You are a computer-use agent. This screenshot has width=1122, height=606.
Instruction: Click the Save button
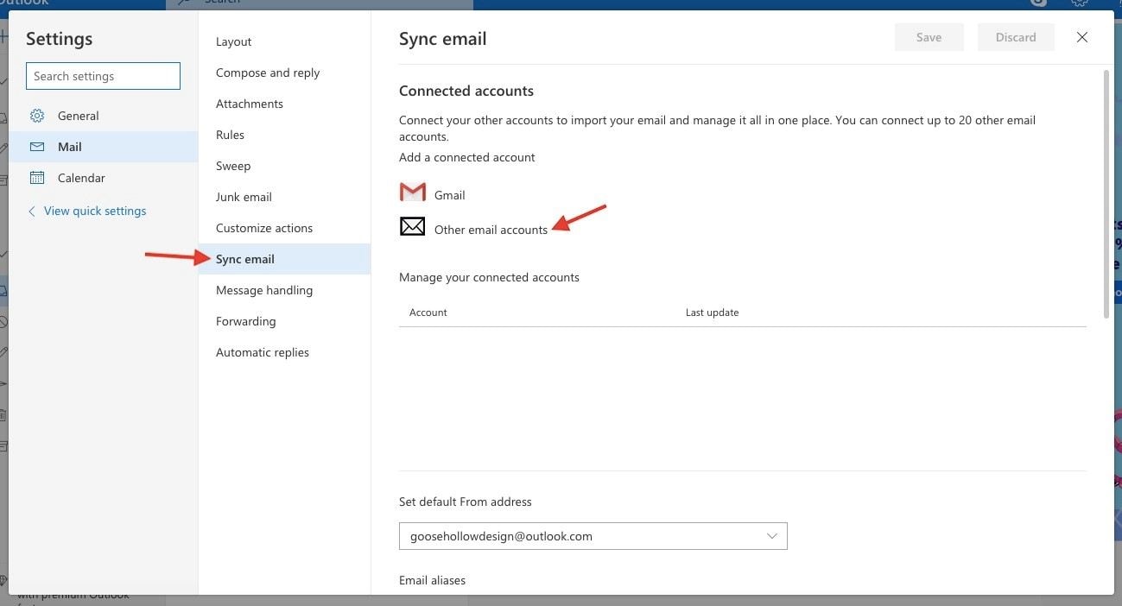click(929, 36)
